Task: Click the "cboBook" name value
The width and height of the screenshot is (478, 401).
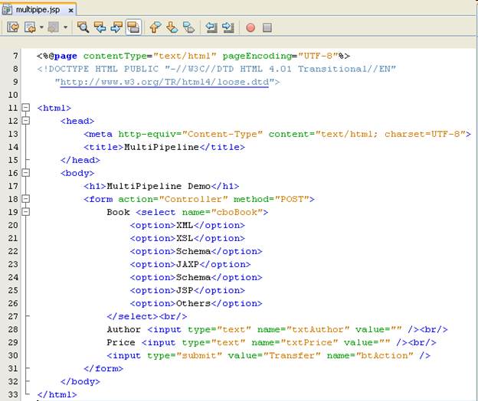Action: click(237, 212)
